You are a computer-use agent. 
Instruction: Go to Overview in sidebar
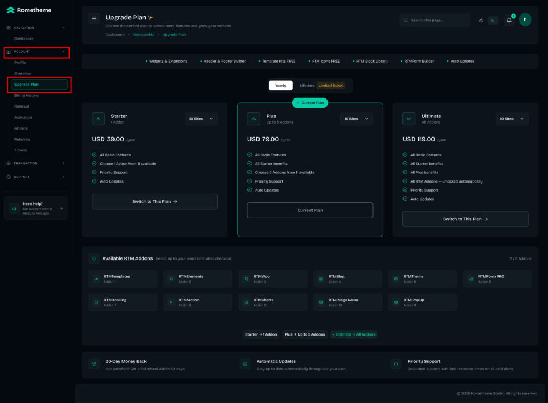click(22, 73)
